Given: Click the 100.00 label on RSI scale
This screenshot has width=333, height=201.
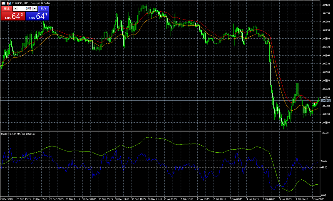Looking at the screenshot, I should coord(326,133).
